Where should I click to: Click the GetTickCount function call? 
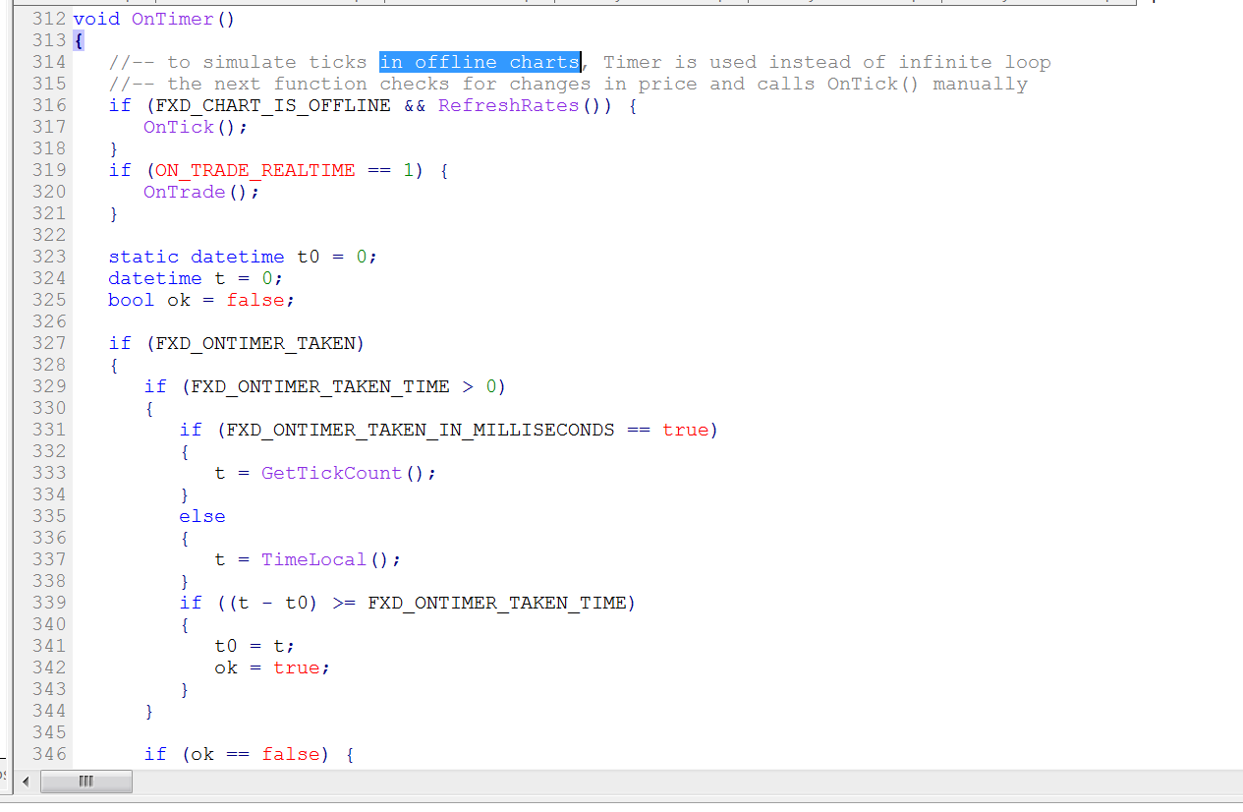[x=332, y=473]
